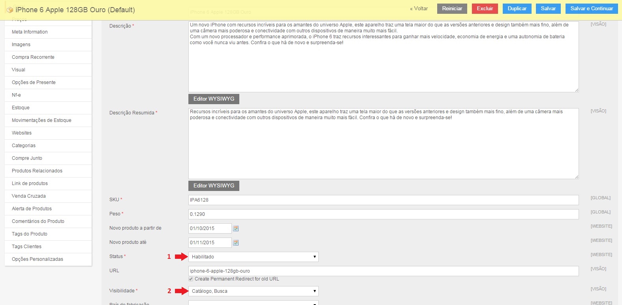Open the Visibilidade dropdown showing Catálogo, Busca

(x=254, y=291)
